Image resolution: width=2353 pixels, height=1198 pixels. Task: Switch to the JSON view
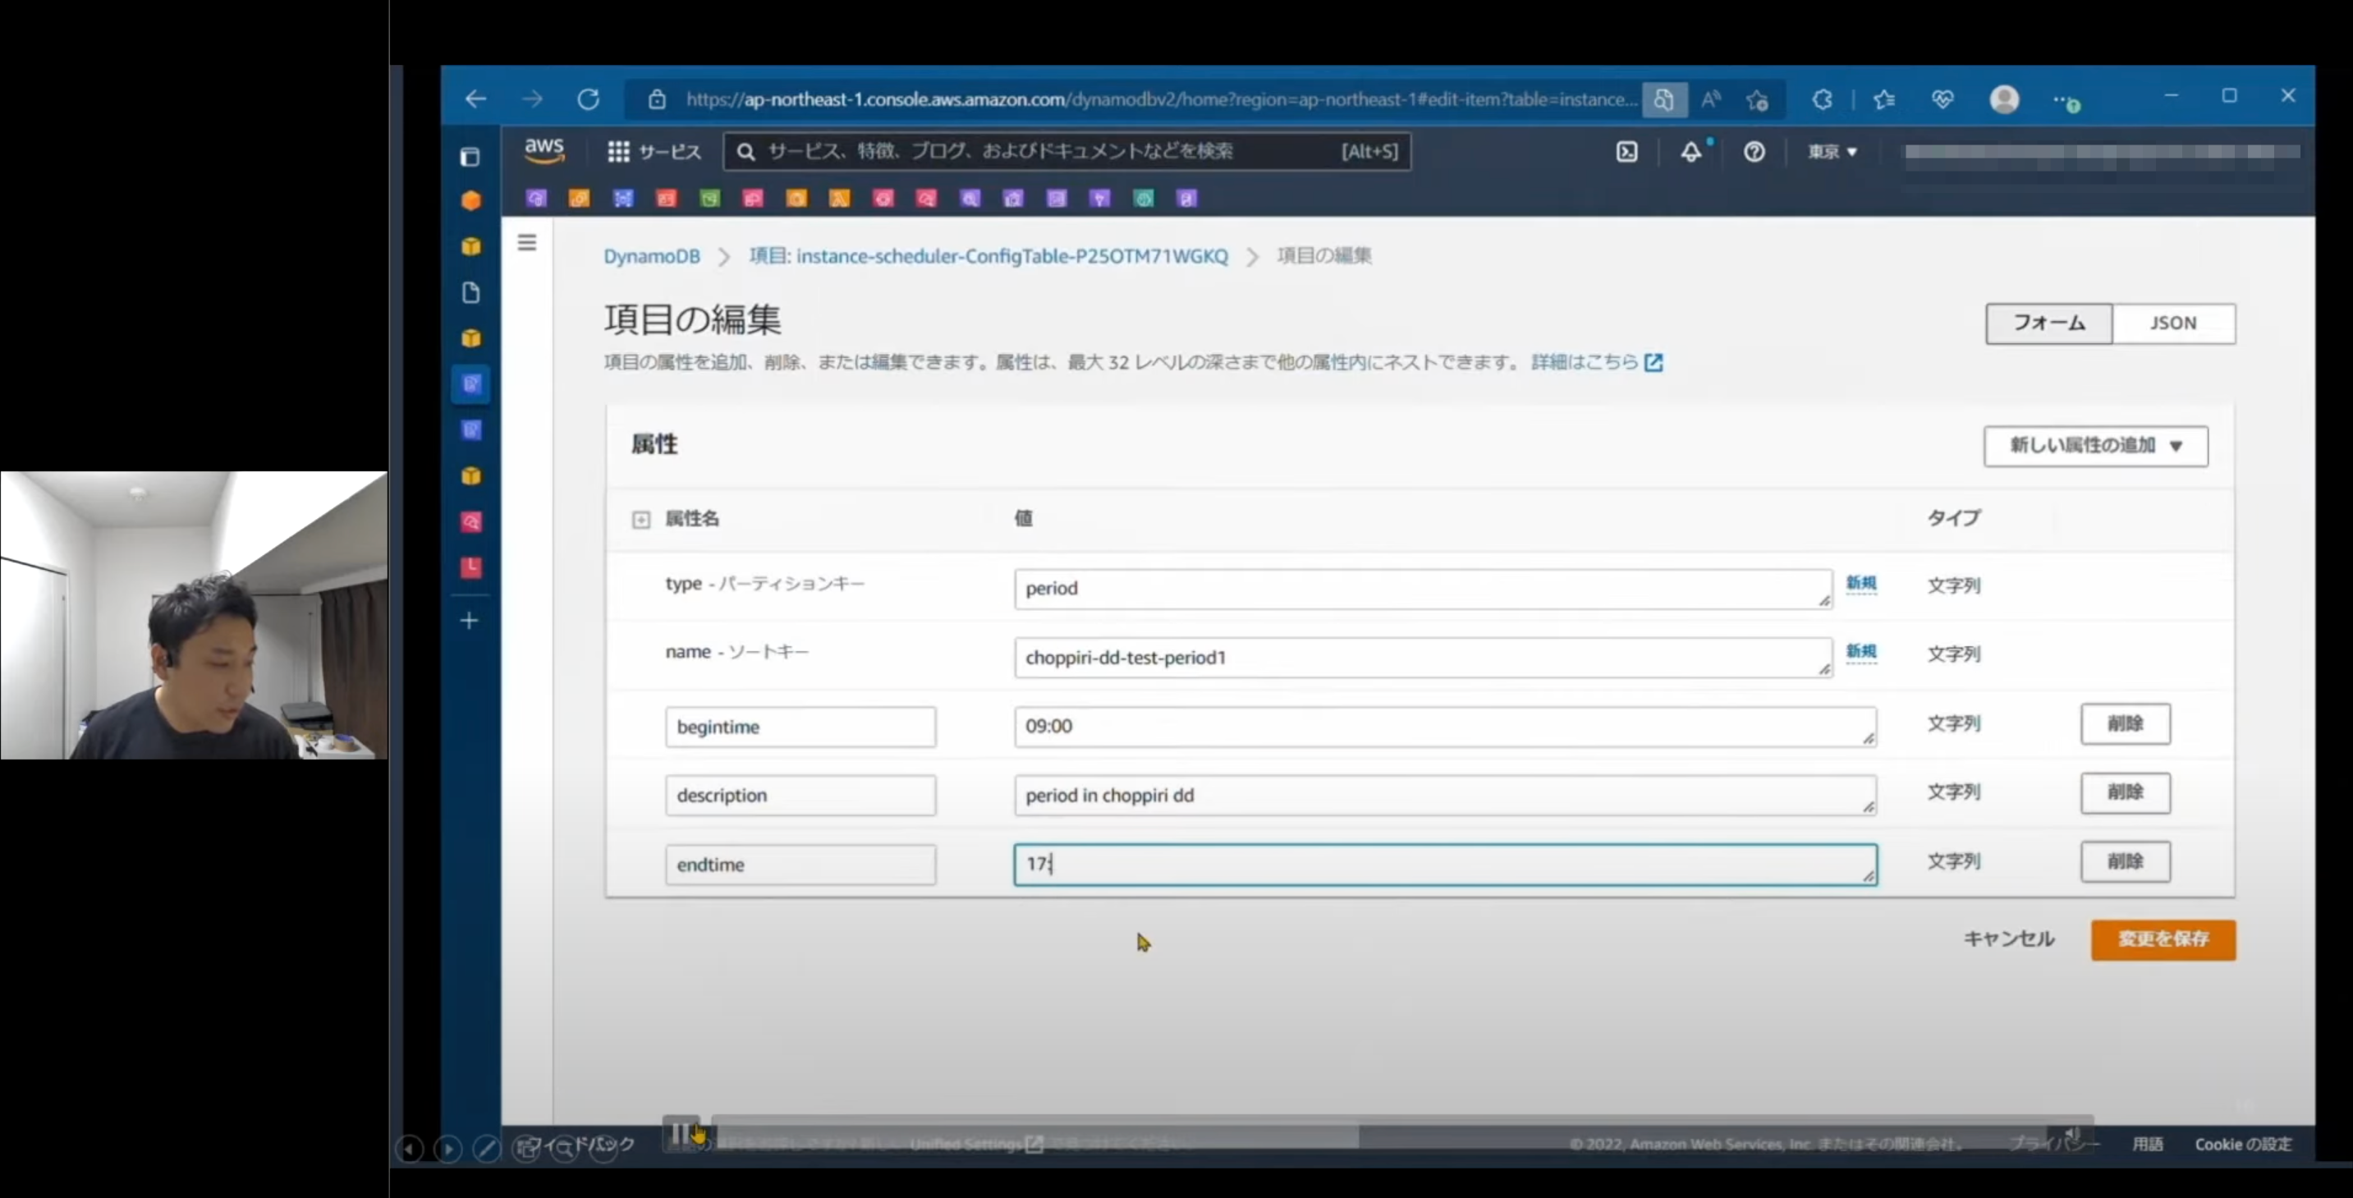[2173, 324]
